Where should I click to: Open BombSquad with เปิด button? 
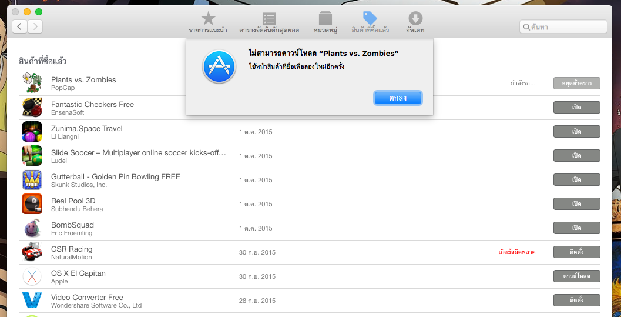[x=577, y=228]
